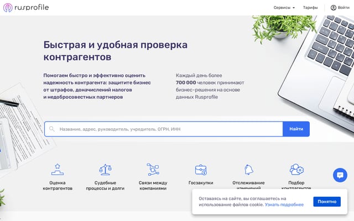
Task: Click the user account icon
Action: click(333, 8)
